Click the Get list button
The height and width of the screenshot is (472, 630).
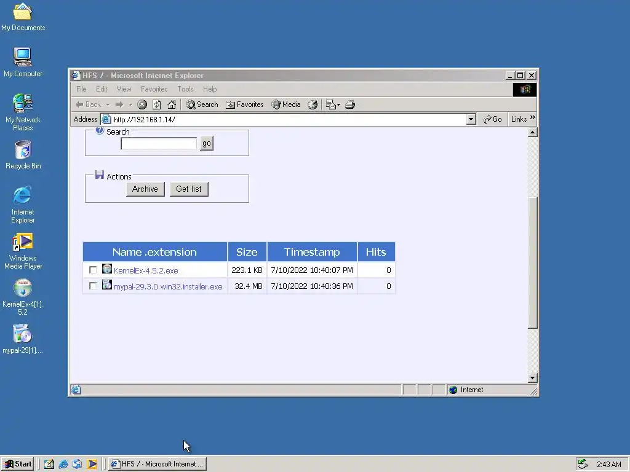tap(189, 189)
